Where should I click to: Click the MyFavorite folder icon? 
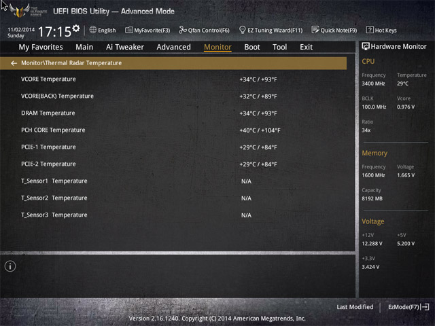(x=129, y=30)
